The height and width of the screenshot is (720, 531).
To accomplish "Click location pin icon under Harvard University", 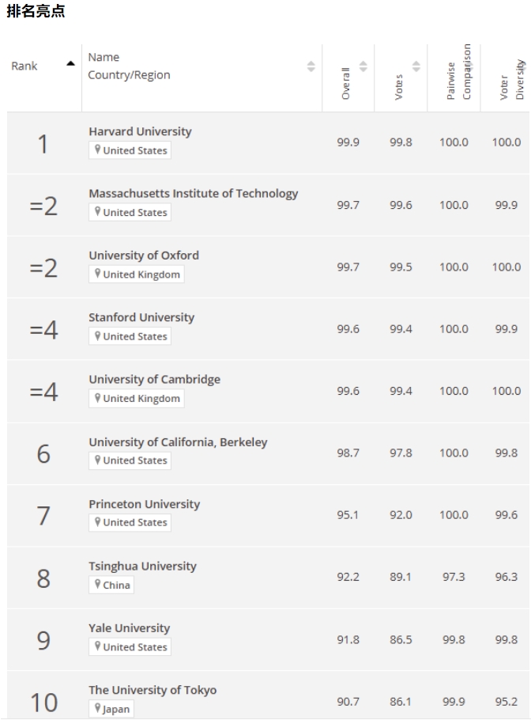I will 97,150.
